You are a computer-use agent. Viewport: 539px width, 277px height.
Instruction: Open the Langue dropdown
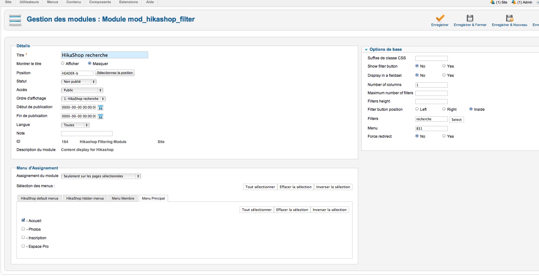point(75,125)
